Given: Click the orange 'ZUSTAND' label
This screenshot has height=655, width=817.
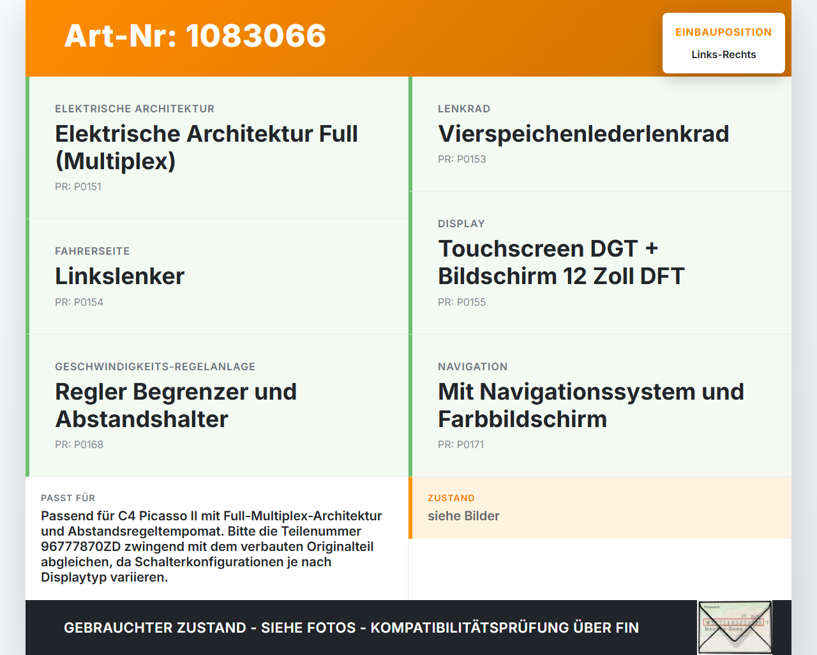Looking at the screenshot, I should [451, 498].
